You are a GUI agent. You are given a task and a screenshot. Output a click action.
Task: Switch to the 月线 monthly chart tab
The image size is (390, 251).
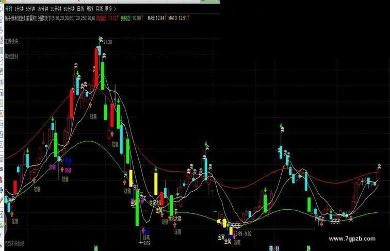pos(99,9)
